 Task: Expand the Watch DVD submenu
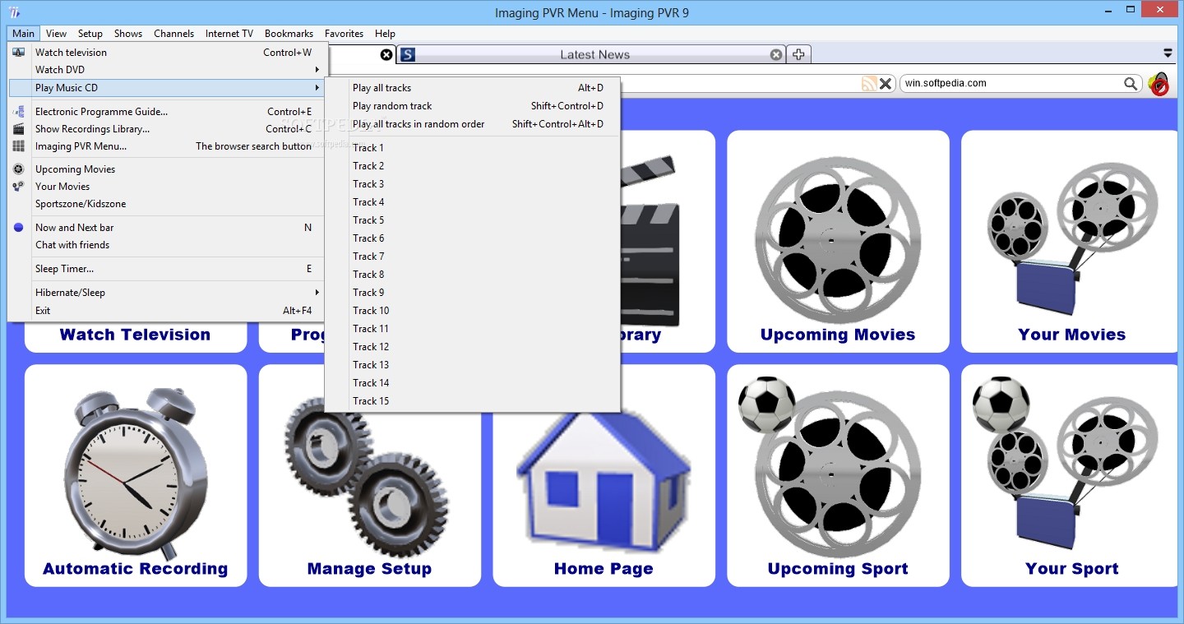pos(168,70)
